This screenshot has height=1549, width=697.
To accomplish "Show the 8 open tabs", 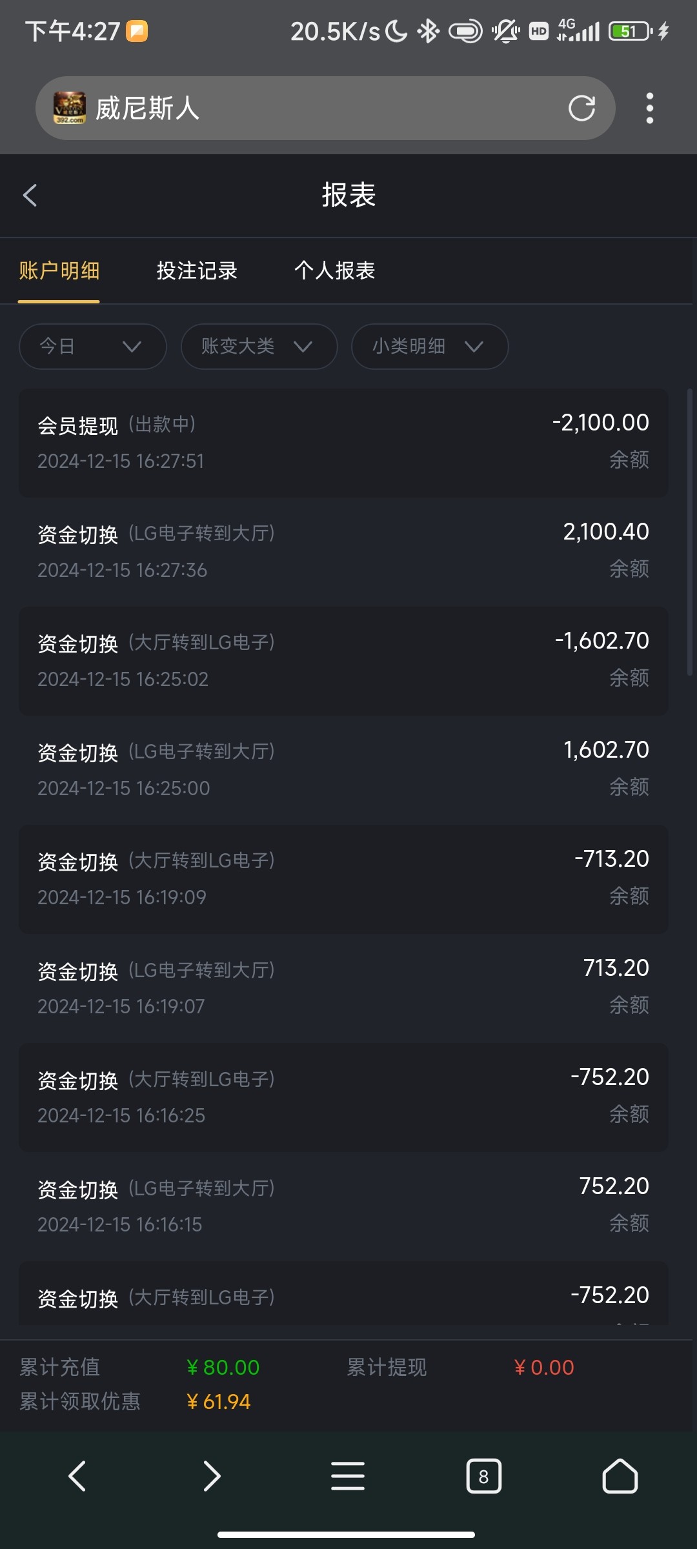I will 483,1476.
